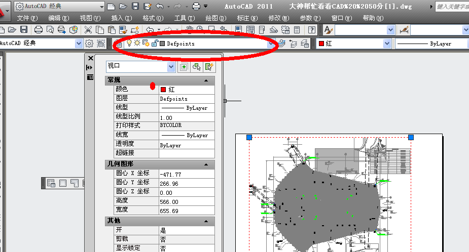Image resolution: width=469 pixels, height=252 pixels.
Task: Click the Select Objects icon in the properties palette
Action: [197, 67]
